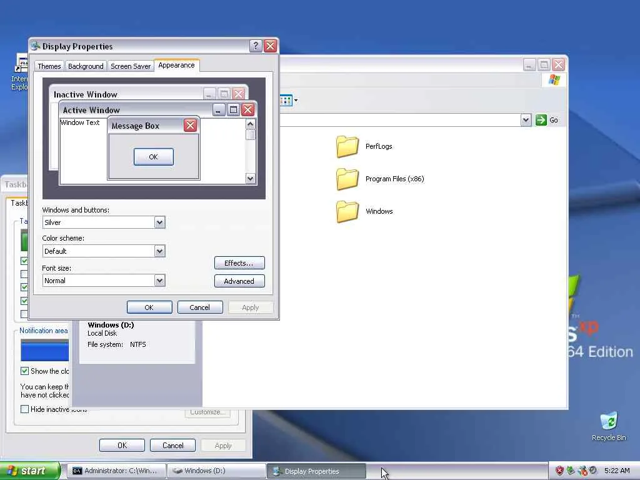Screen dimensions: 640x480
Task: Click the Go label in Explorer
Action: point(554,120)
